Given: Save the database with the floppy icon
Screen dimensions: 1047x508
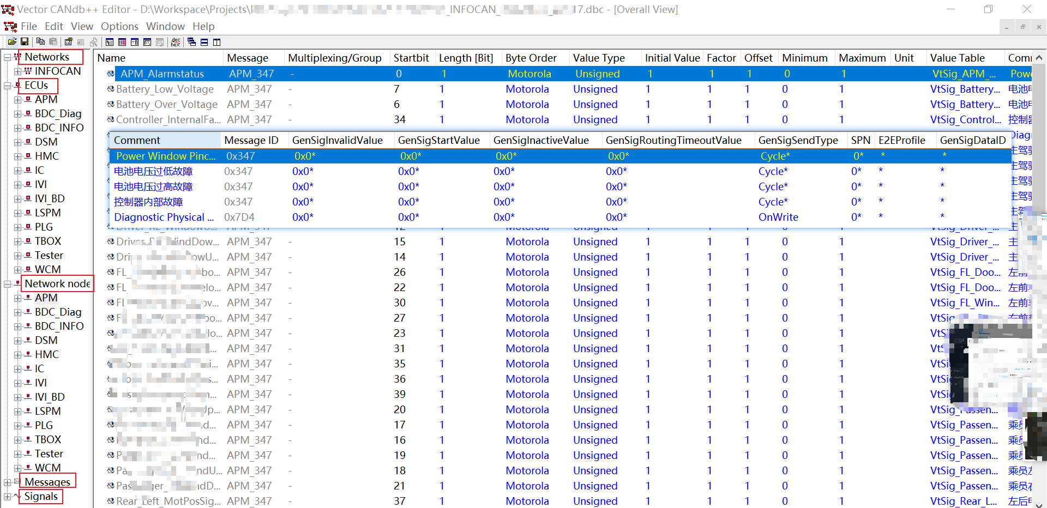Looking at the screenshot, I should pyautogui.click(x=25, y=42).
